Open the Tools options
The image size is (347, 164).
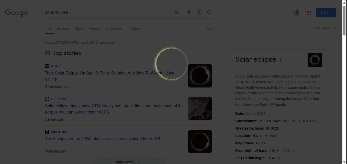[x=210, y=29]
